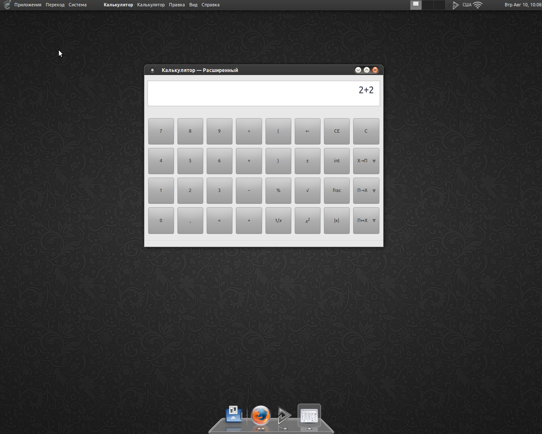Maximize the calculator window
542x434 pixels.
tap(367, 70)
